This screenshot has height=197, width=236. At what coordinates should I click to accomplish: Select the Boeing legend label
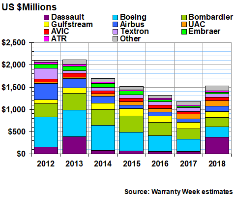133,17
